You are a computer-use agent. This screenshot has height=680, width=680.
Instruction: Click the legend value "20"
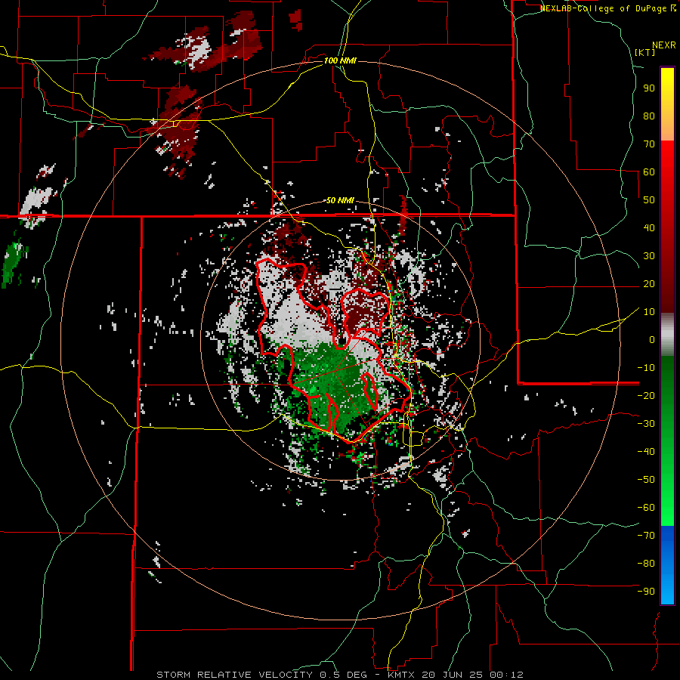point(649,283)
